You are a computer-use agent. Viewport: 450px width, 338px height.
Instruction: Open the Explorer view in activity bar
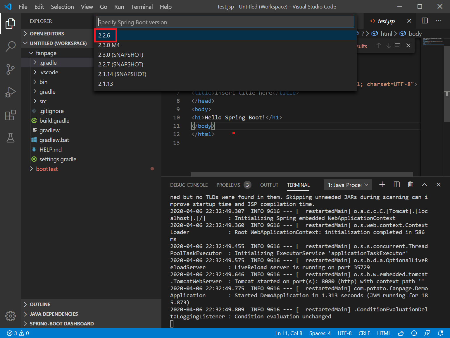pos(11,24)
